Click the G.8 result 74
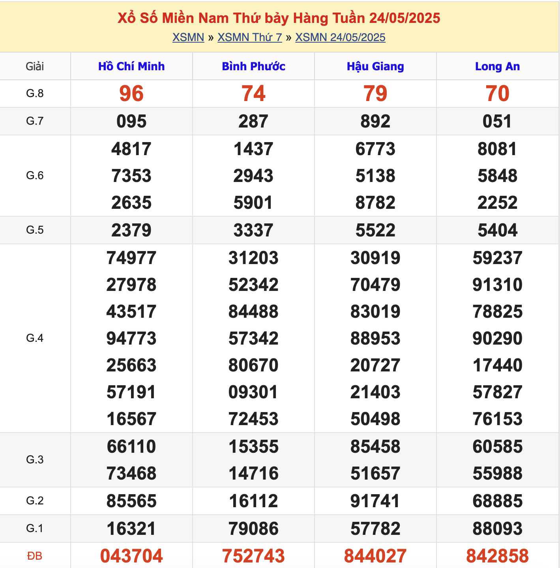 [253, 94]
